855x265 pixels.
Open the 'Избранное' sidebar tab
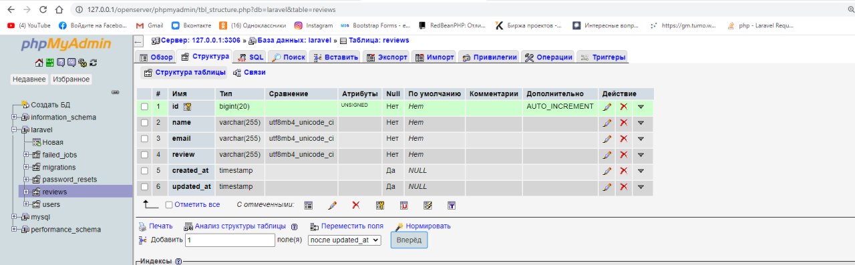pos(71,79)
